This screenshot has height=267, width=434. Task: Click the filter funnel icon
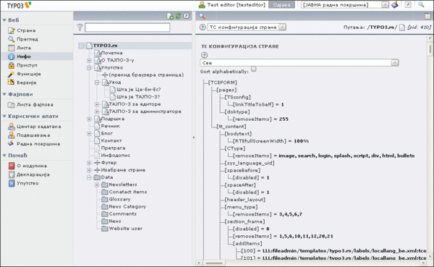[80, 27]
